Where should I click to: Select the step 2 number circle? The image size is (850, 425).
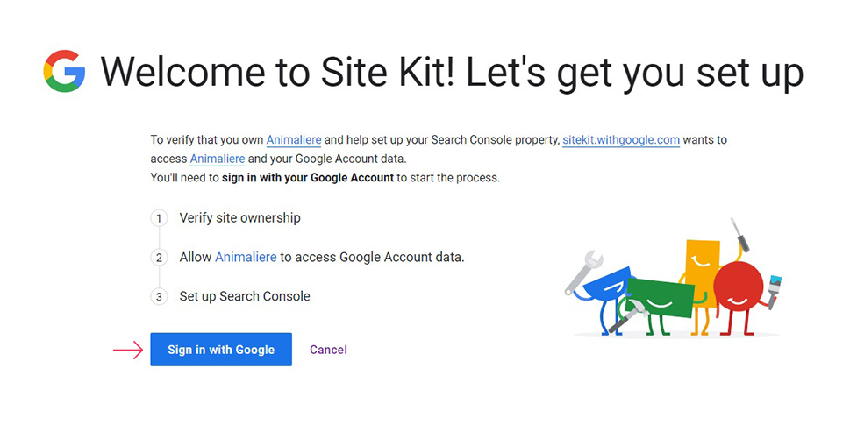[x=159, y=257]
